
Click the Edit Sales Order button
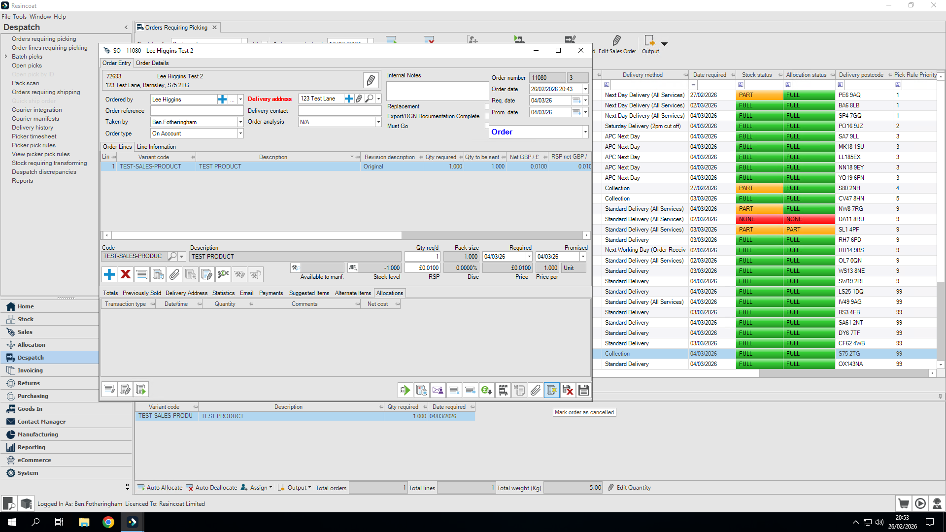617,44
